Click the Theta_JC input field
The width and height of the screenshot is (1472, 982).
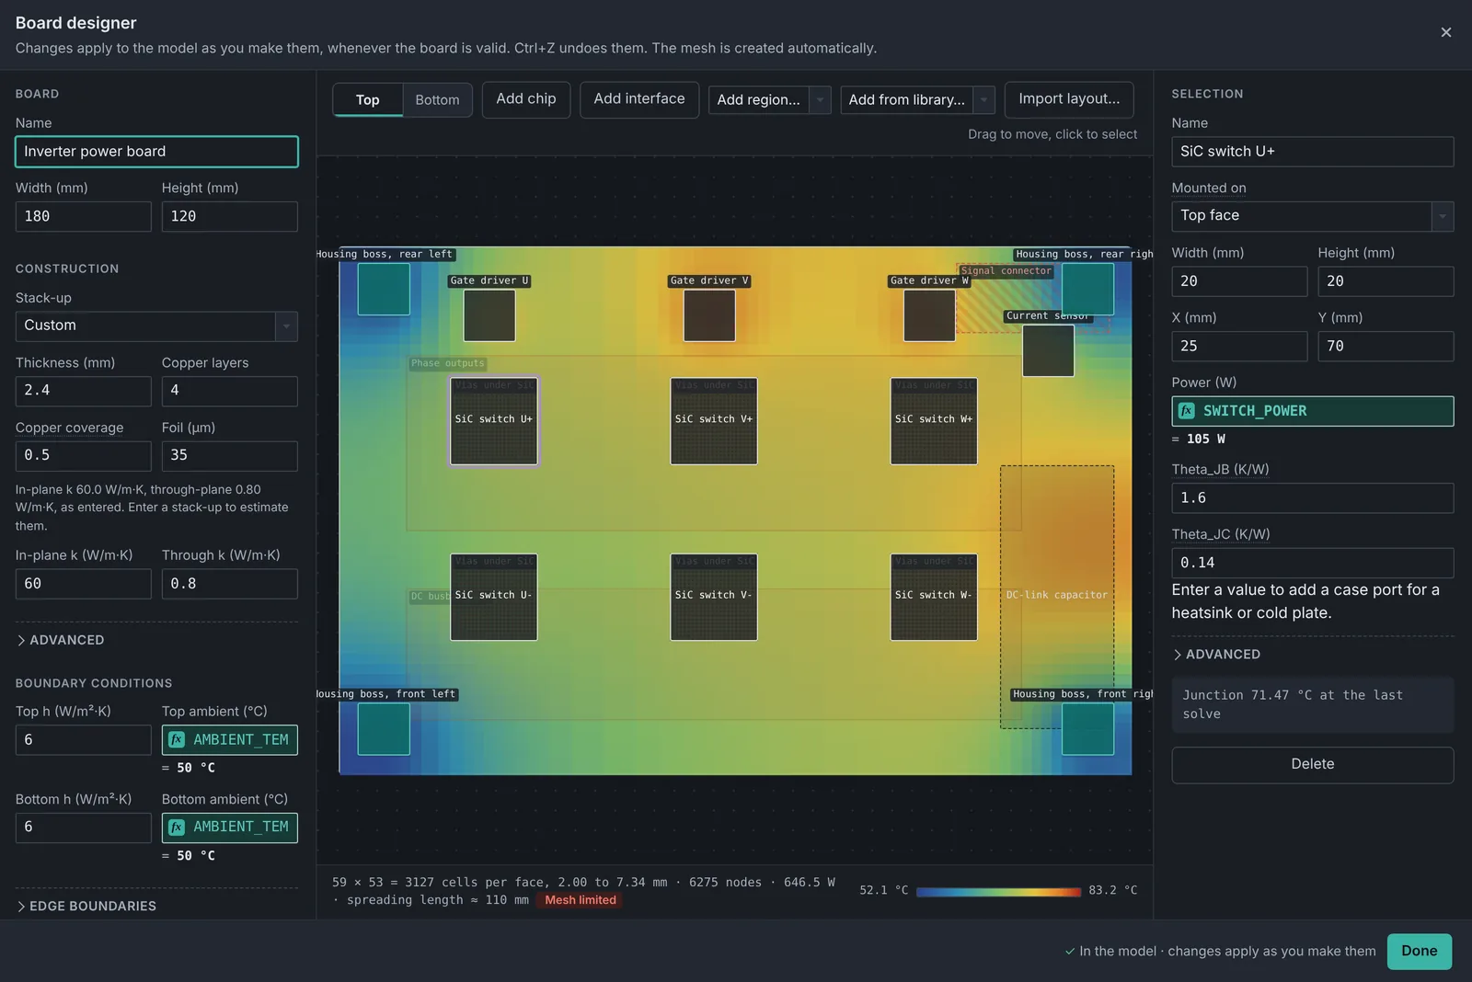1313,564
